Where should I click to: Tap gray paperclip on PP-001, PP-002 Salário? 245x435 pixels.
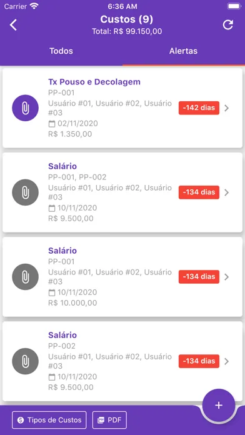(25, 192)
